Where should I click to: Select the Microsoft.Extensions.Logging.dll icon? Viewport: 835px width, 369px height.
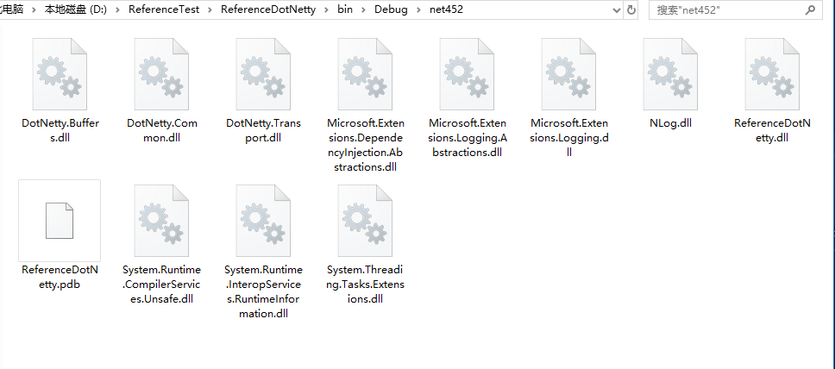[568, 74]
